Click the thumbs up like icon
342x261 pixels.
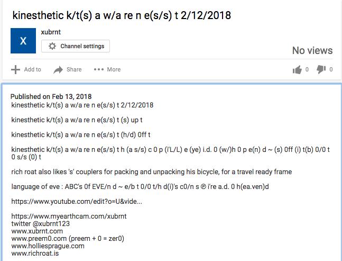click(297, 70)
